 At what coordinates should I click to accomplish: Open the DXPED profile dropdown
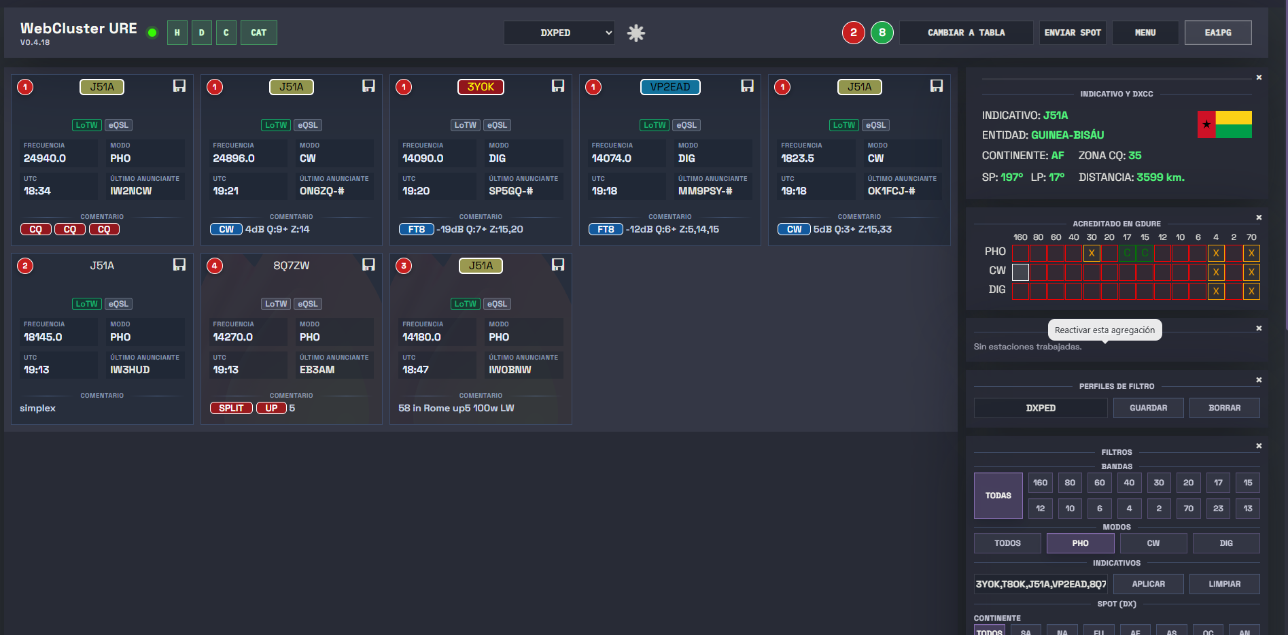(x=559, y=33)
